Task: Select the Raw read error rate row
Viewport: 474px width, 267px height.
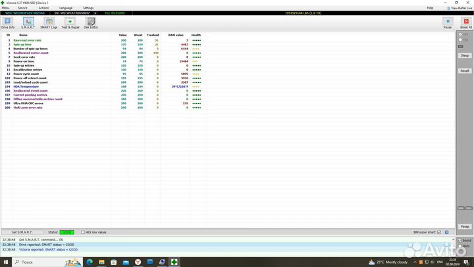Action: (x=104, y=40)
